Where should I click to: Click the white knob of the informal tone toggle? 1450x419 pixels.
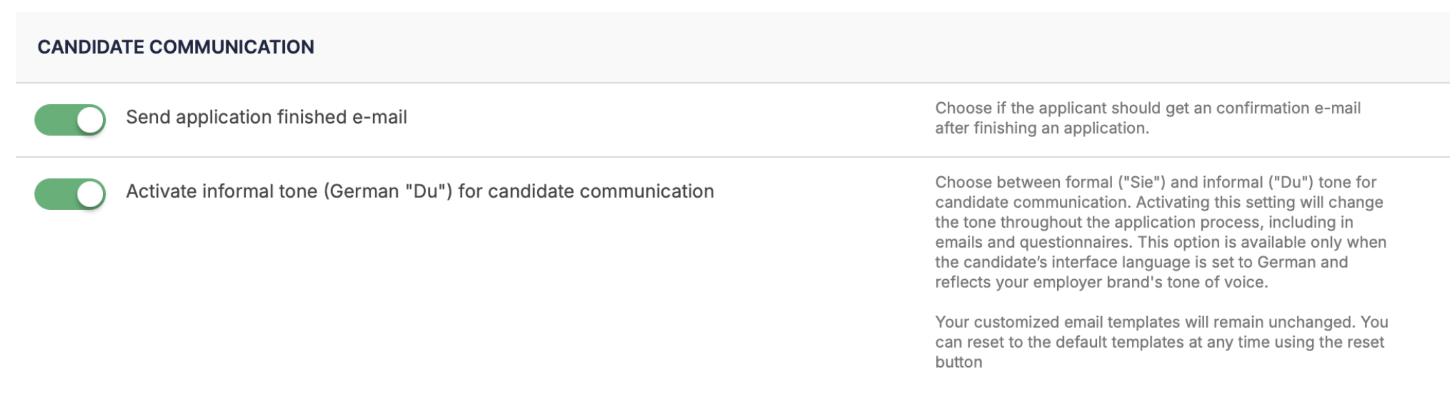(90, 195)
